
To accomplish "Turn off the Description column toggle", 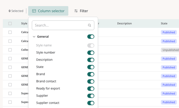I will 91,60.
